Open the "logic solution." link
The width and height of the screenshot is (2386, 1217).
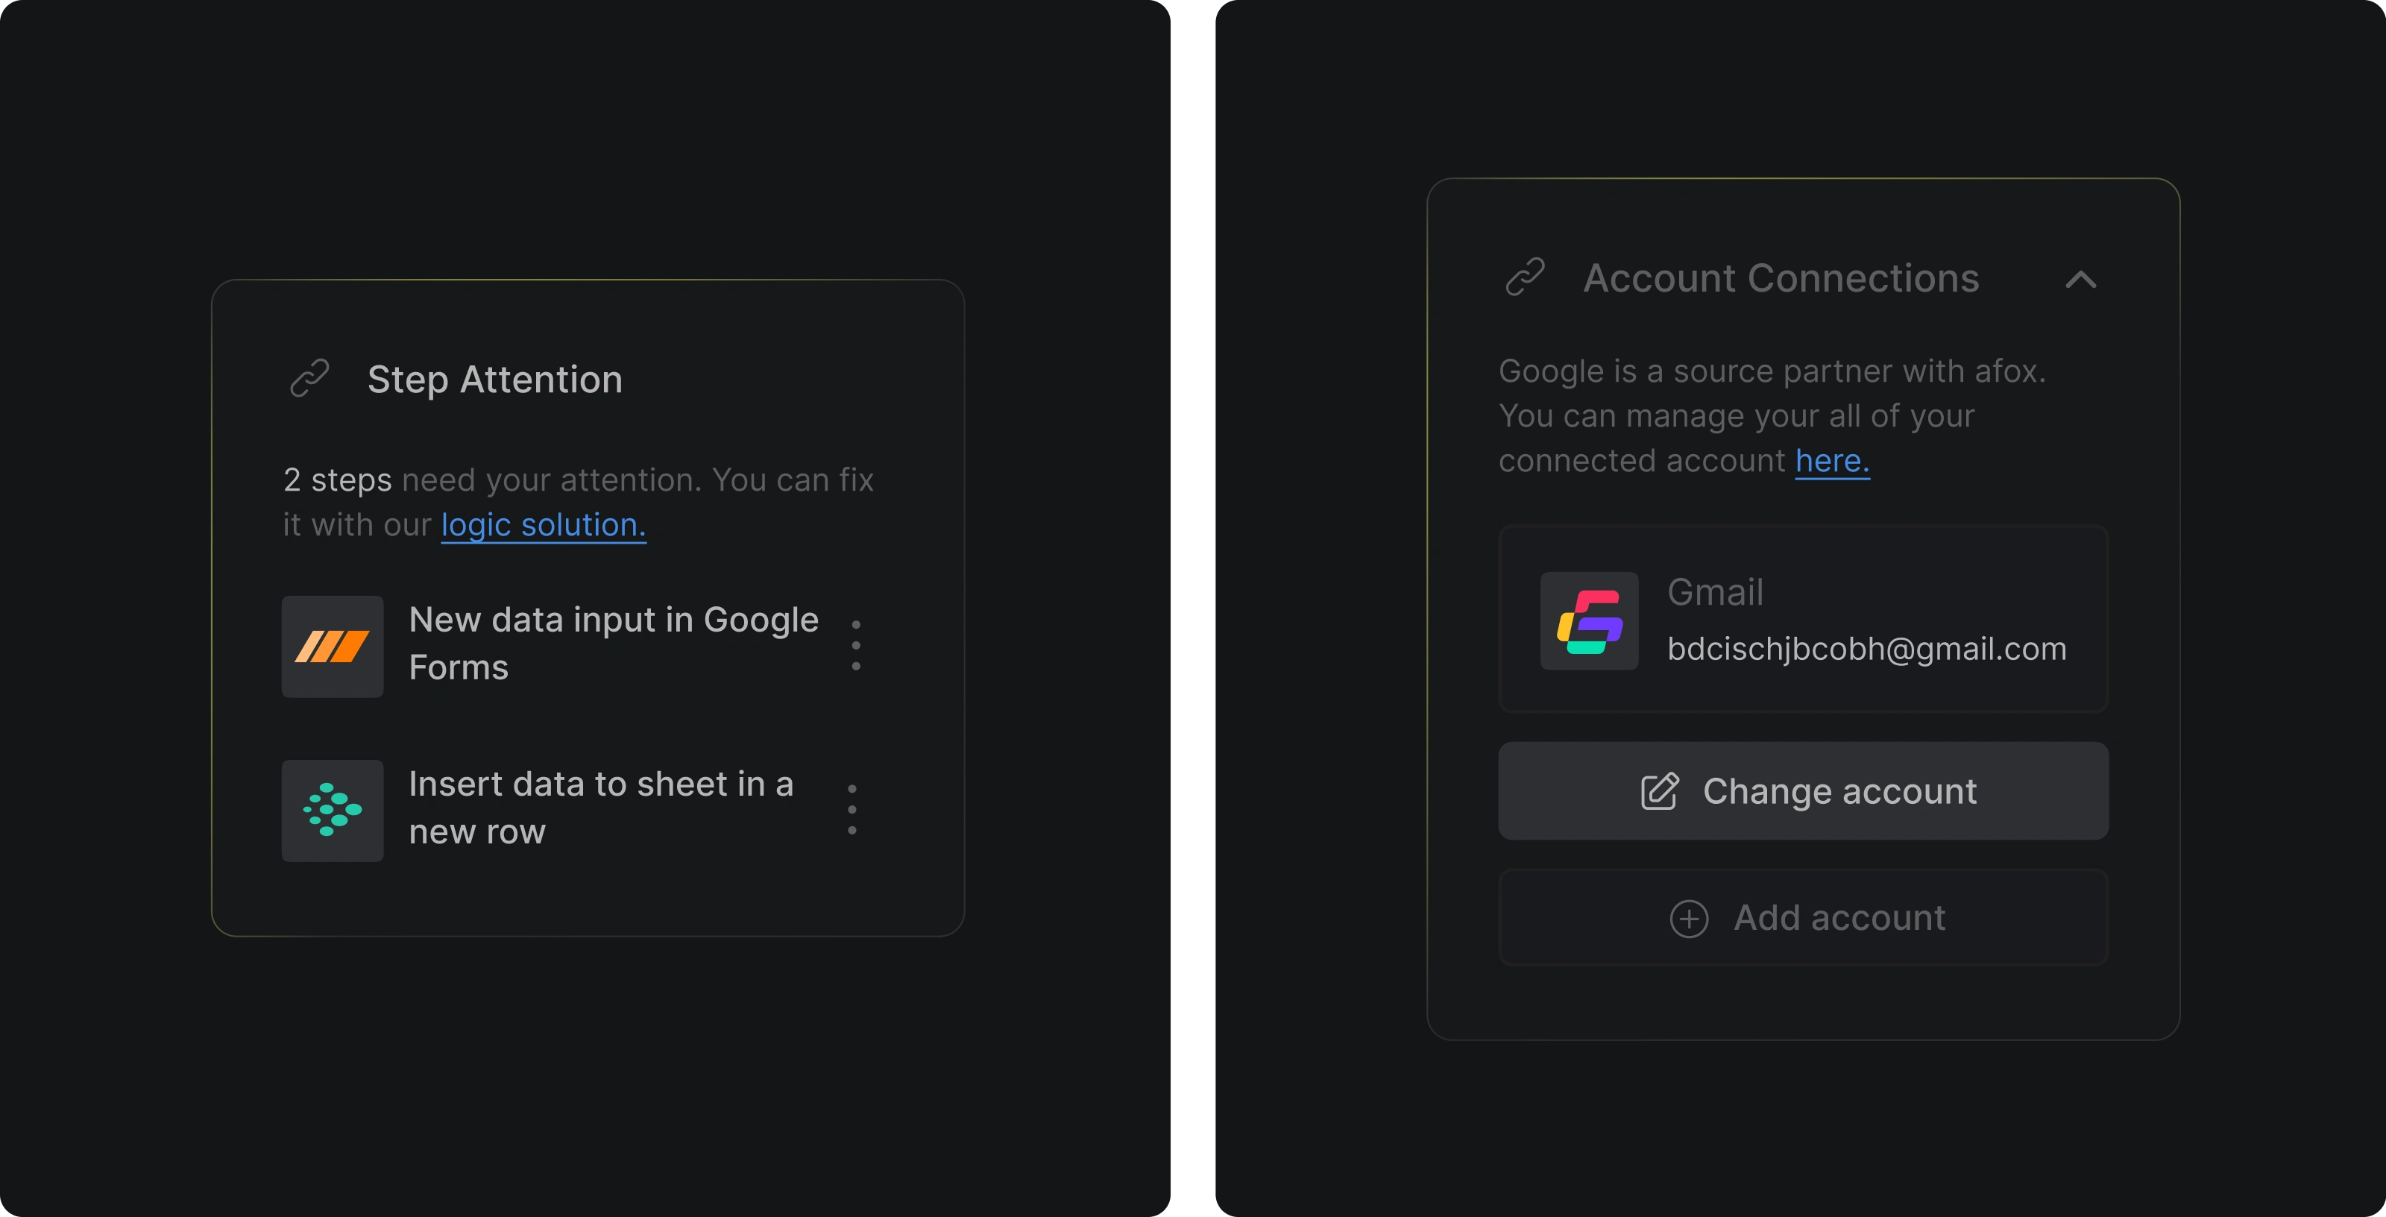pos(543,525)
